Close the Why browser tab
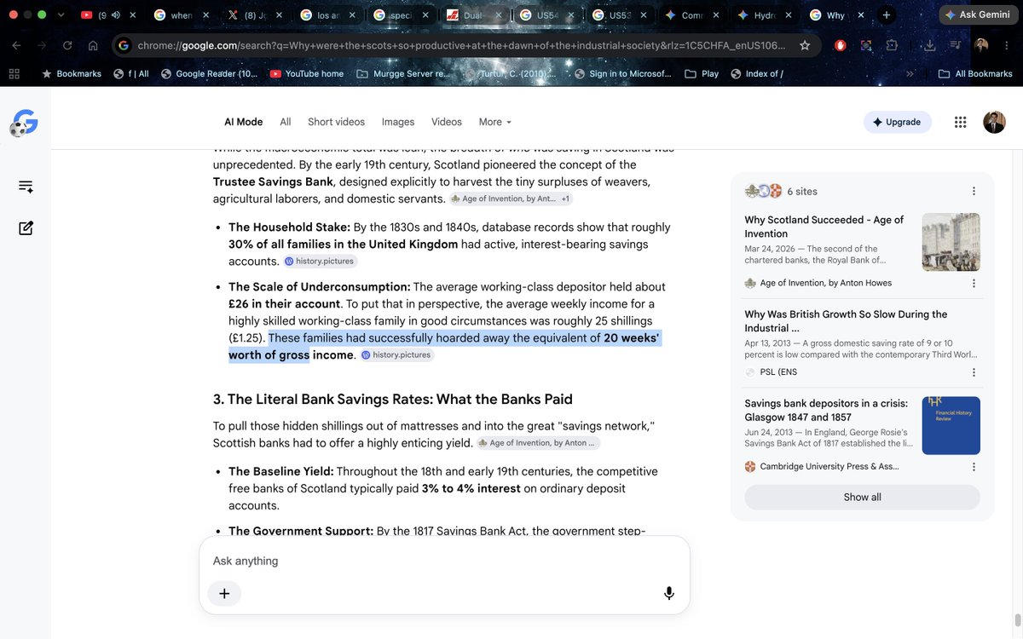Image resolution: width=1023 pixels, height=639 pixels. click(859, 15)
